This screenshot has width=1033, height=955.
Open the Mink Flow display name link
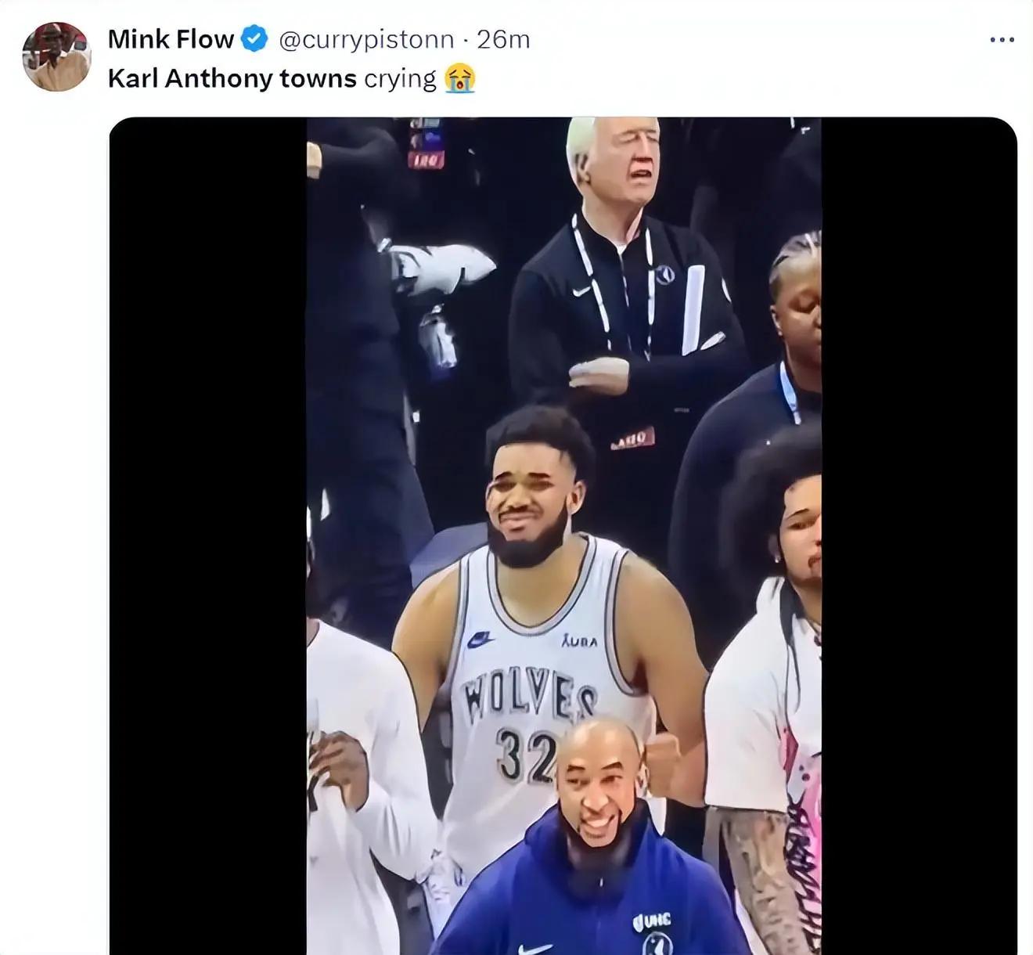tap(171, 39)
